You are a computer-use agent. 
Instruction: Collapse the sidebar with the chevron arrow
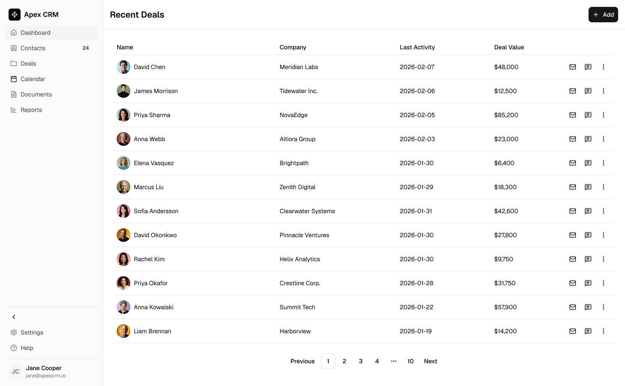14,317
